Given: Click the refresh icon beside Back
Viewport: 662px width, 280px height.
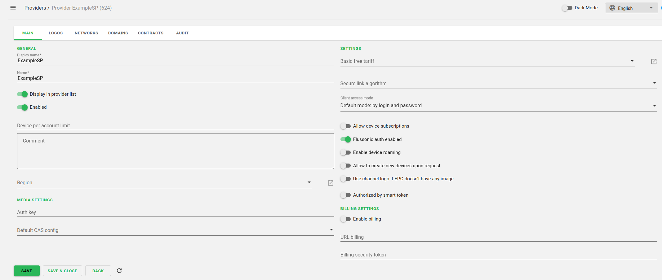Looking at the screenshot, I should (119, 271).
